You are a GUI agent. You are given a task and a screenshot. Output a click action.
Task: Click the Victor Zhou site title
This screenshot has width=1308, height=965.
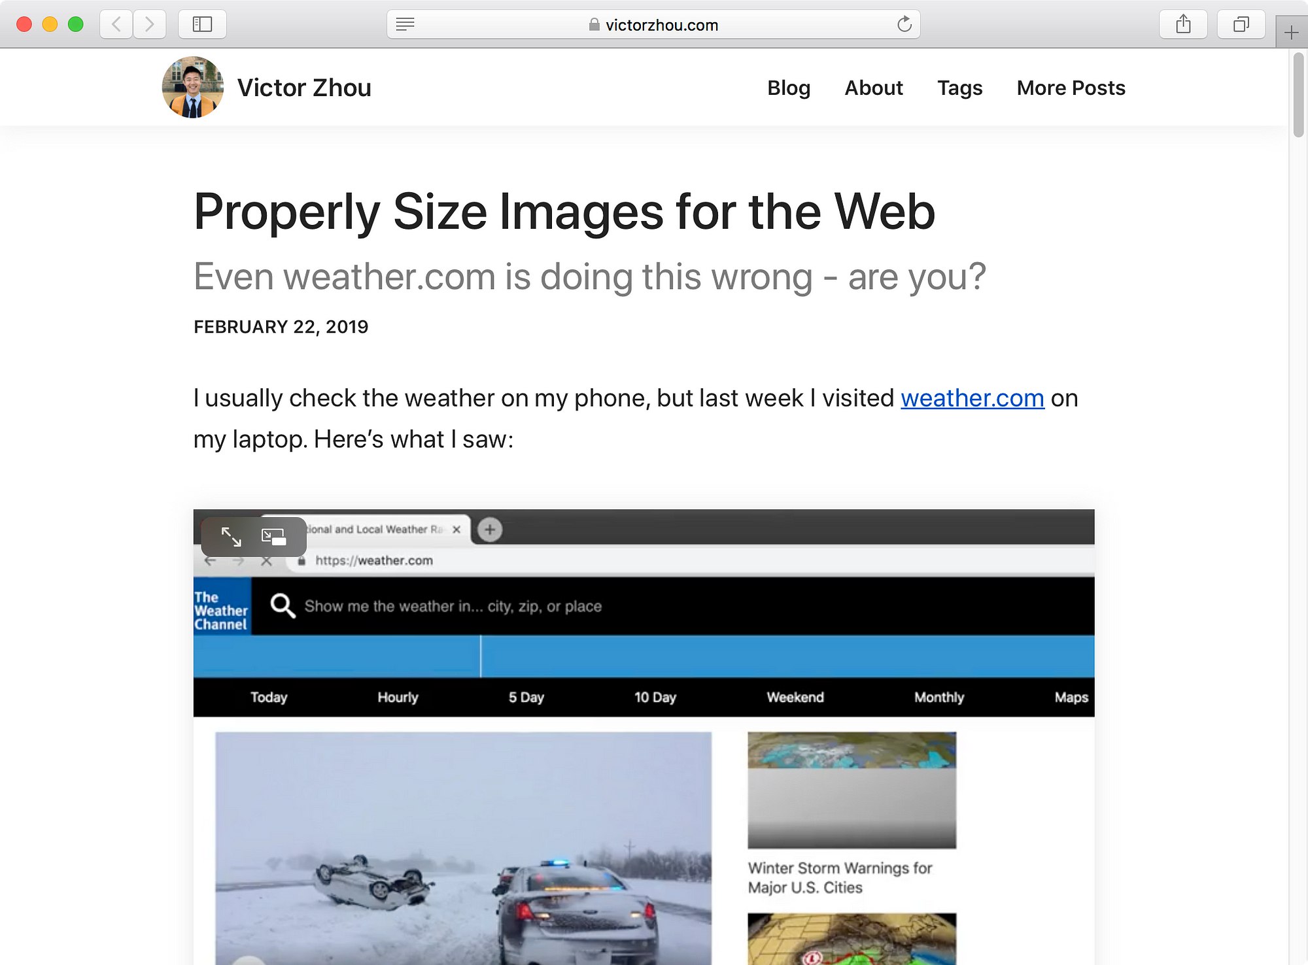(x=304, y=88)
